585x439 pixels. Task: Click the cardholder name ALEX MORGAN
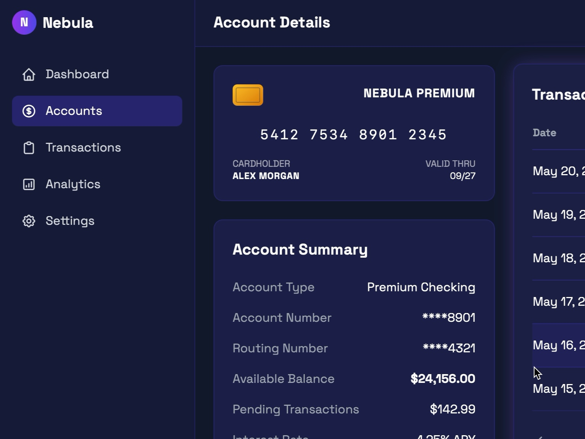(x=266, y=176)
